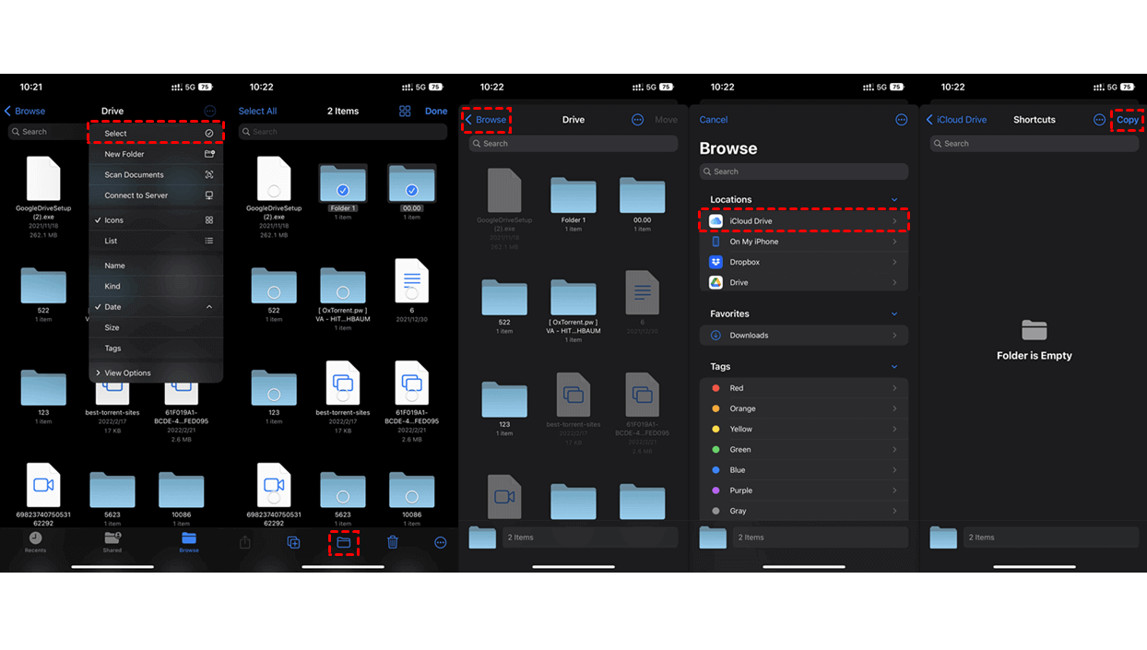
Task: Select the Purple tag
Action: [x=804, y=490]
